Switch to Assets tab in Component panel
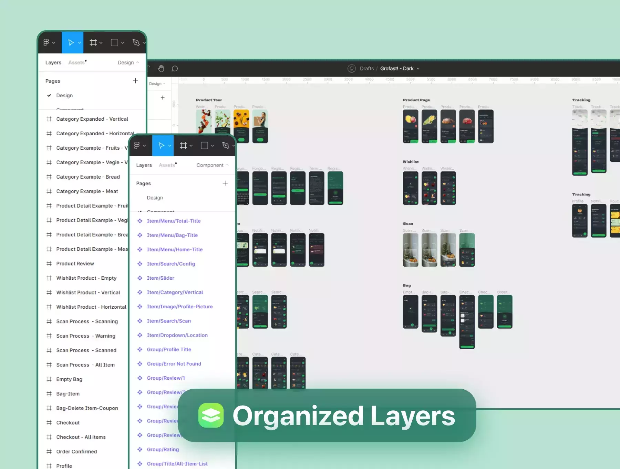This screenshot has height=469, width=620. pyautogui.click(x=167, y=165)
